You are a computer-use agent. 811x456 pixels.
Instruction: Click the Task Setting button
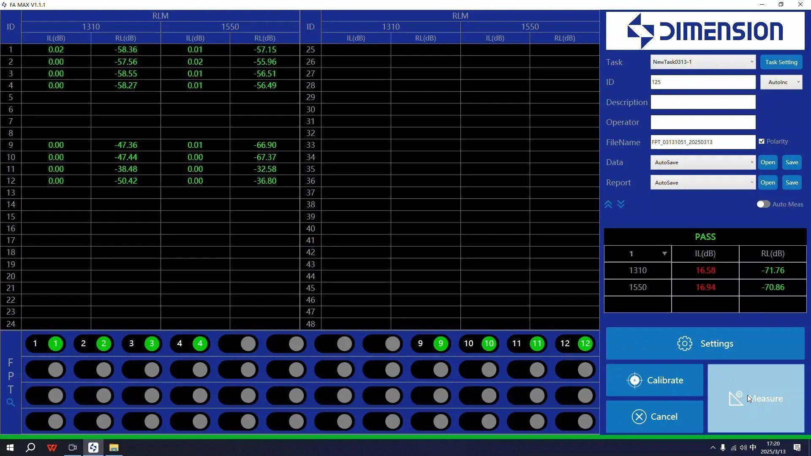click(x=781, y=62)
